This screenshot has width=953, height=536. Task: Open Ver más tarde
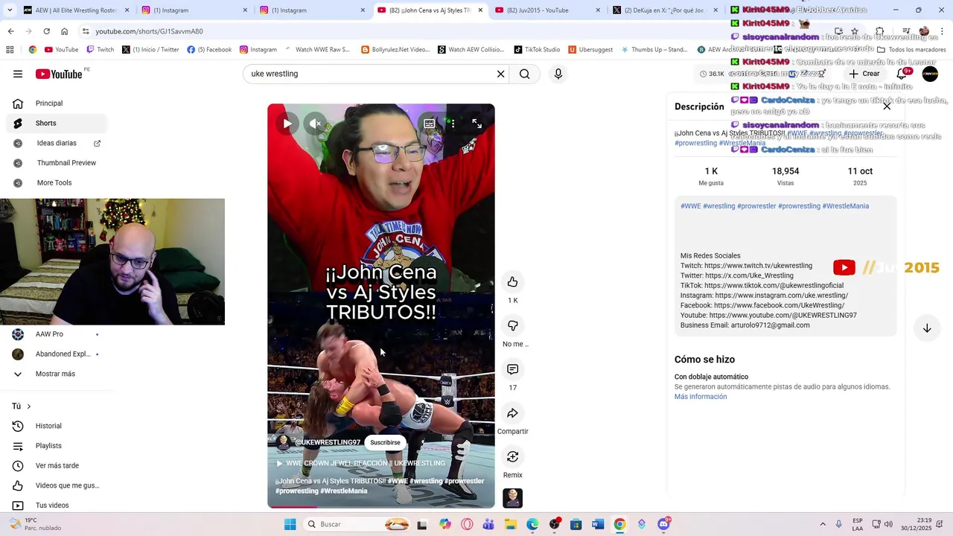click(57, 465)
